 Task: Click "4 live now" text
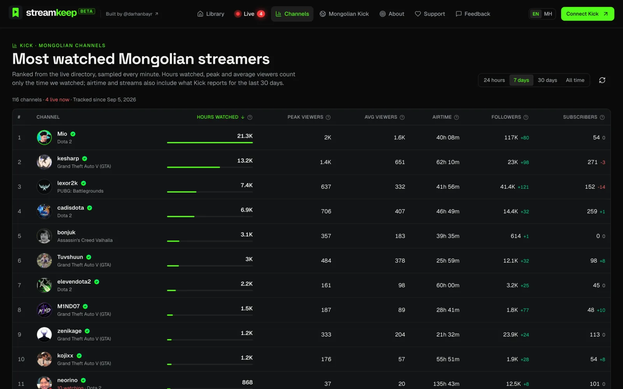click(57, 100)
